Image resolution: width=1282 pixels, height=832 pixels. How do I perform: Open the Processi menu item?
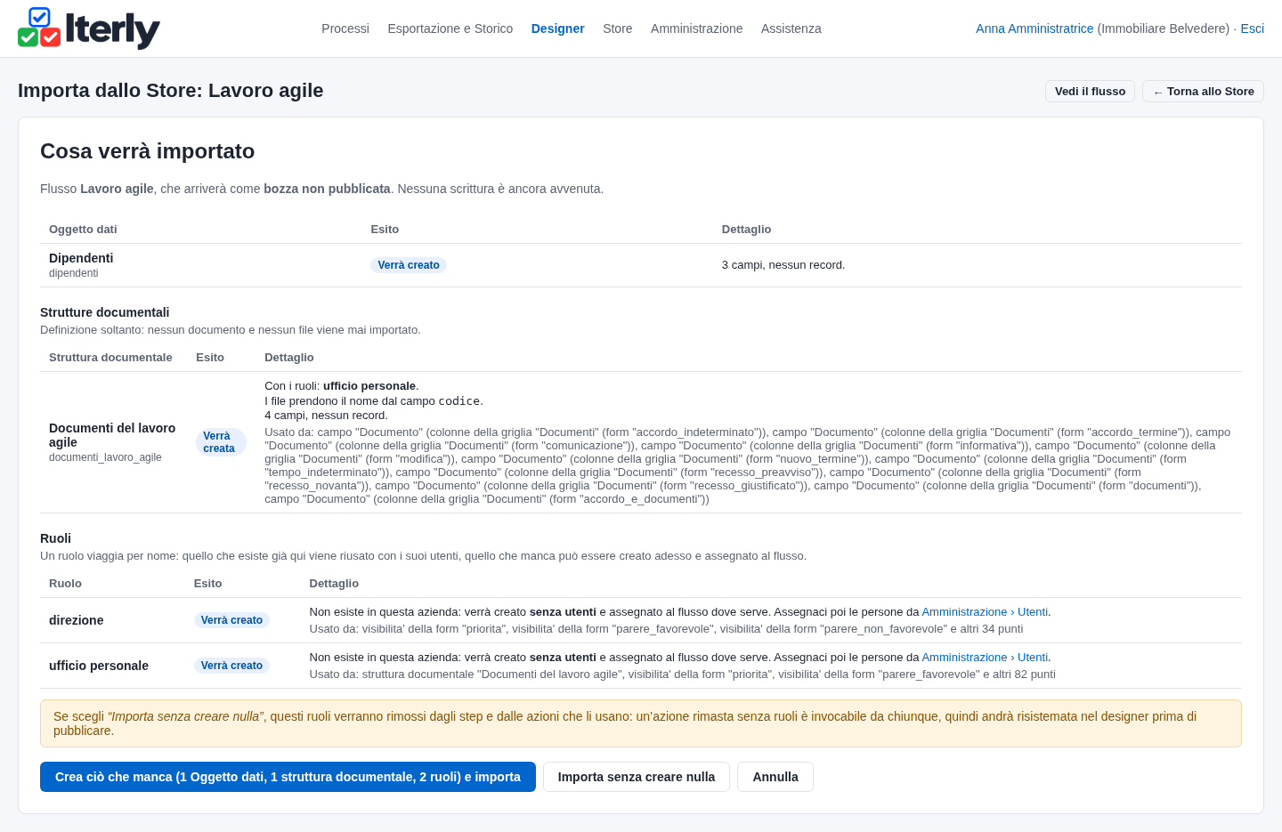pyautogui.click(x=345, y=28)
